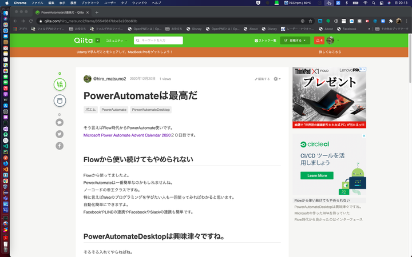The width and height of the screenshot is (412, 257).
Task: Open the Chrome extensions puzzle icon
Action: coord(391,21)
